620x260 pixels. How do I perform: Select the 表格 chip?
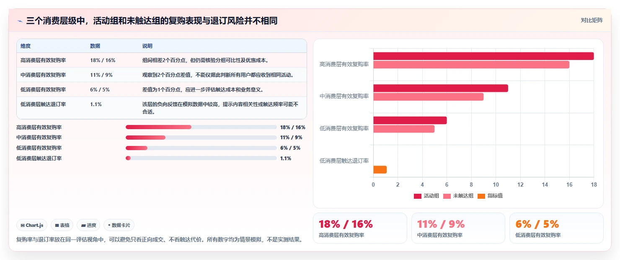(x=62, y=225)
